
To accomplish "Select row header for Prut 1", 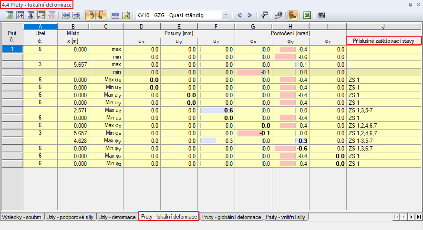I will tap(12, 50).
